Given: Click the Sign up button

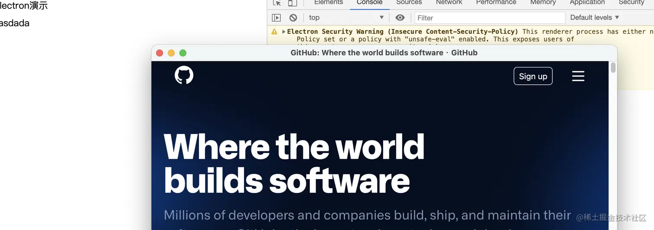Looking at the screenshot, I should point(533,76).
